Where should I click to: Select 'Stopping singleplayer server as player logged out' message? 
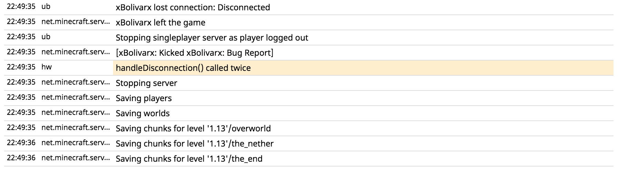coord(212,37)
